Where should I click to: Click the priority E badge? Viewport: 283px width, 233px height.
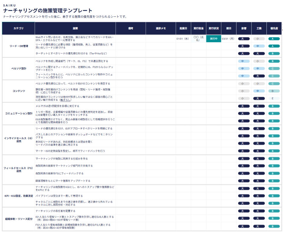click(274, 98)
